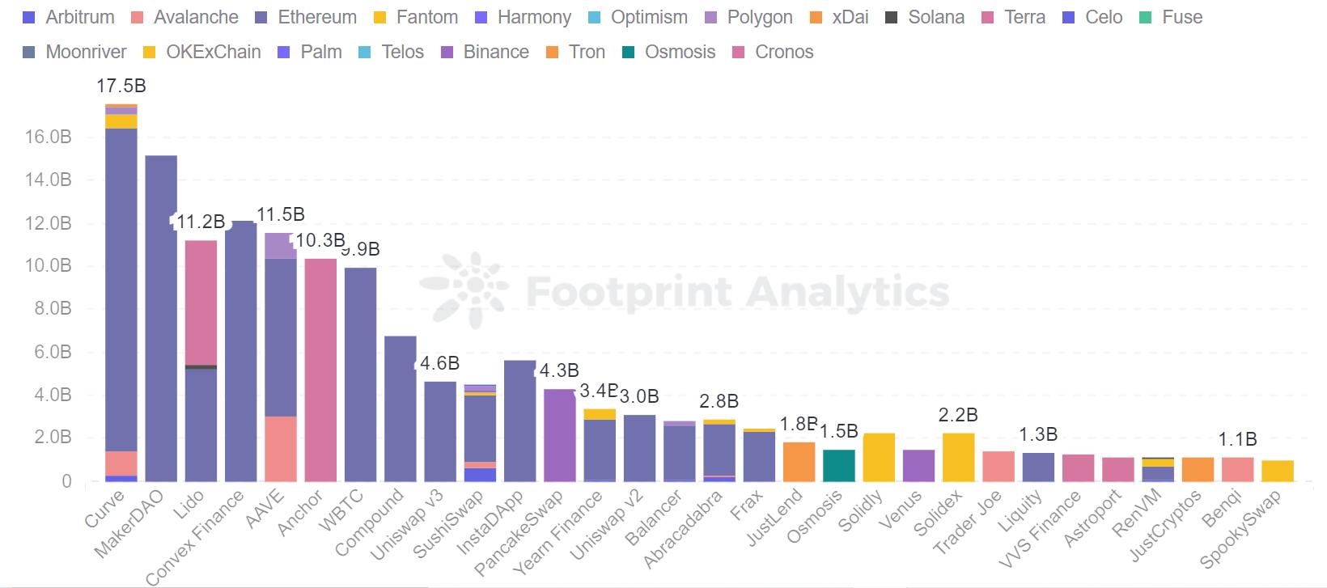1327x588 pixels.
Task: Click the Osmosis legend color square
Action: click(628, 52)
